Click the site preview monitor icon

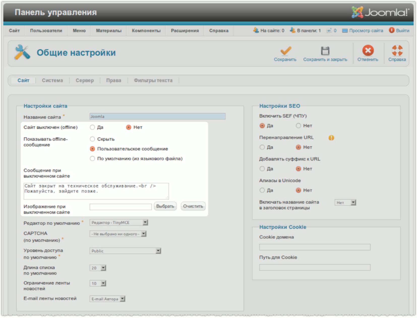click(345, 31)
